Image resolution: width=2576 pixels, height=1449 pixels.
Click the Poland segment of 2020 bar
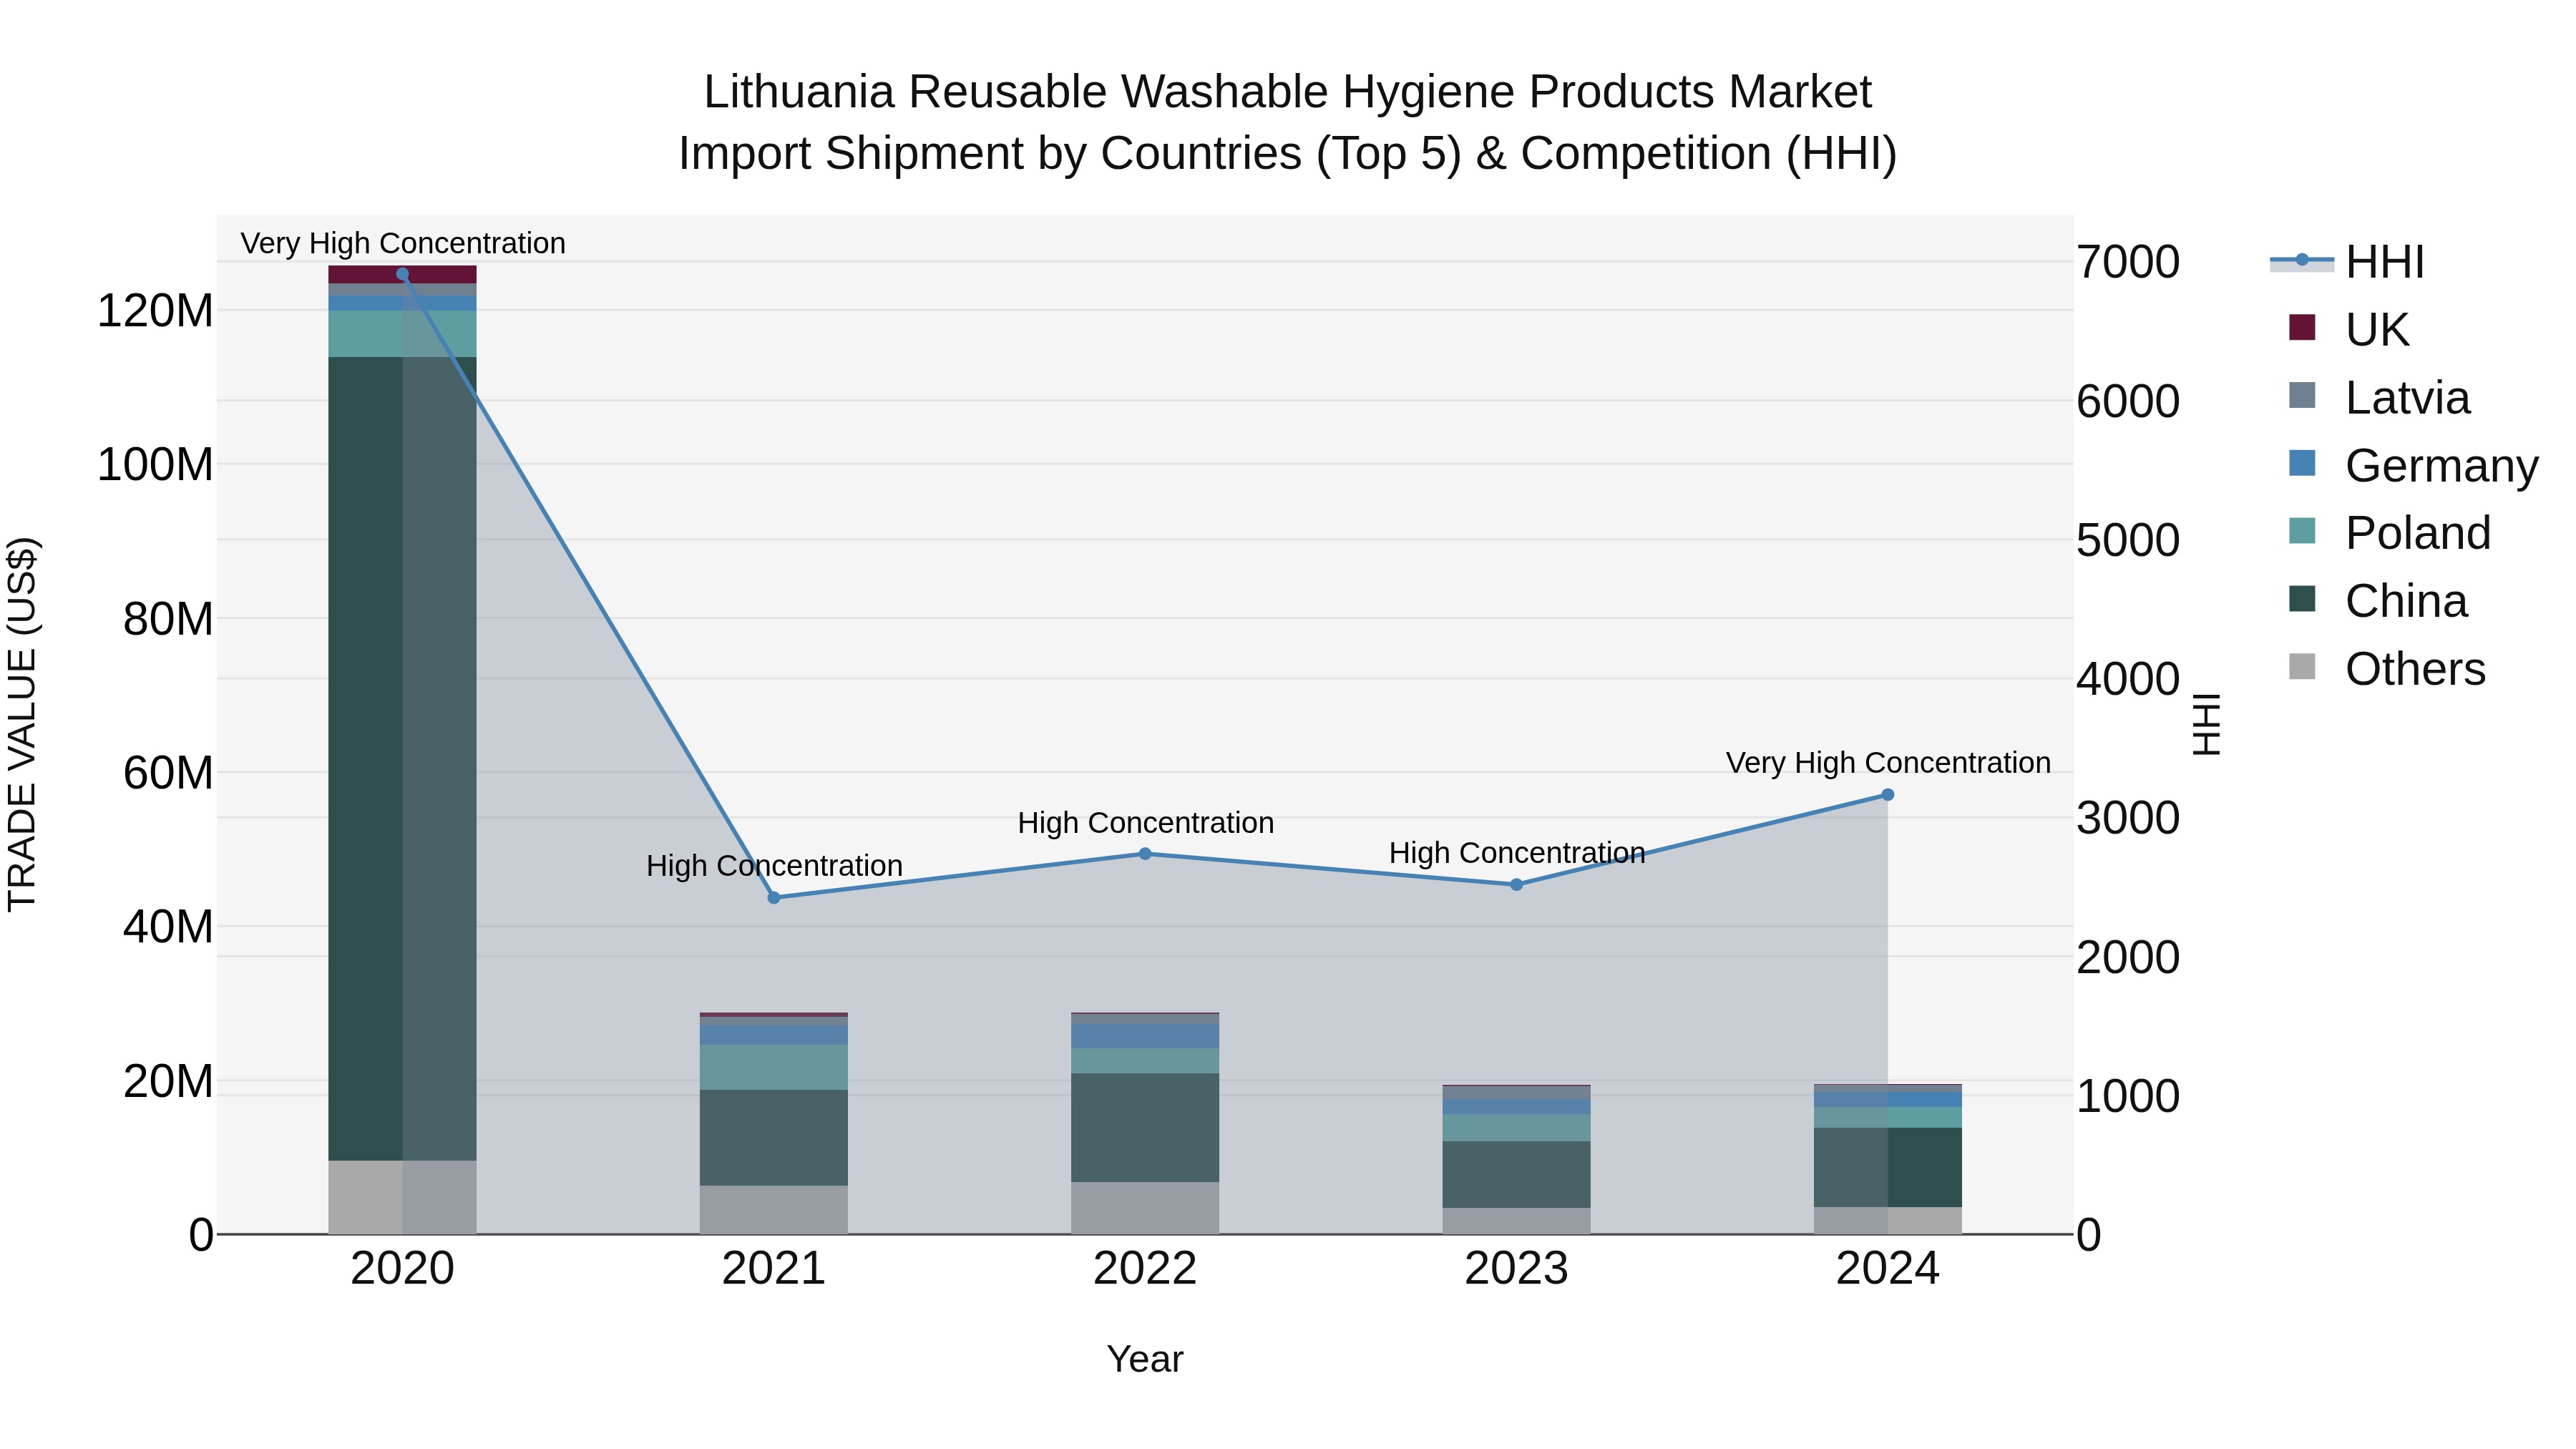(x=402, y=334)
